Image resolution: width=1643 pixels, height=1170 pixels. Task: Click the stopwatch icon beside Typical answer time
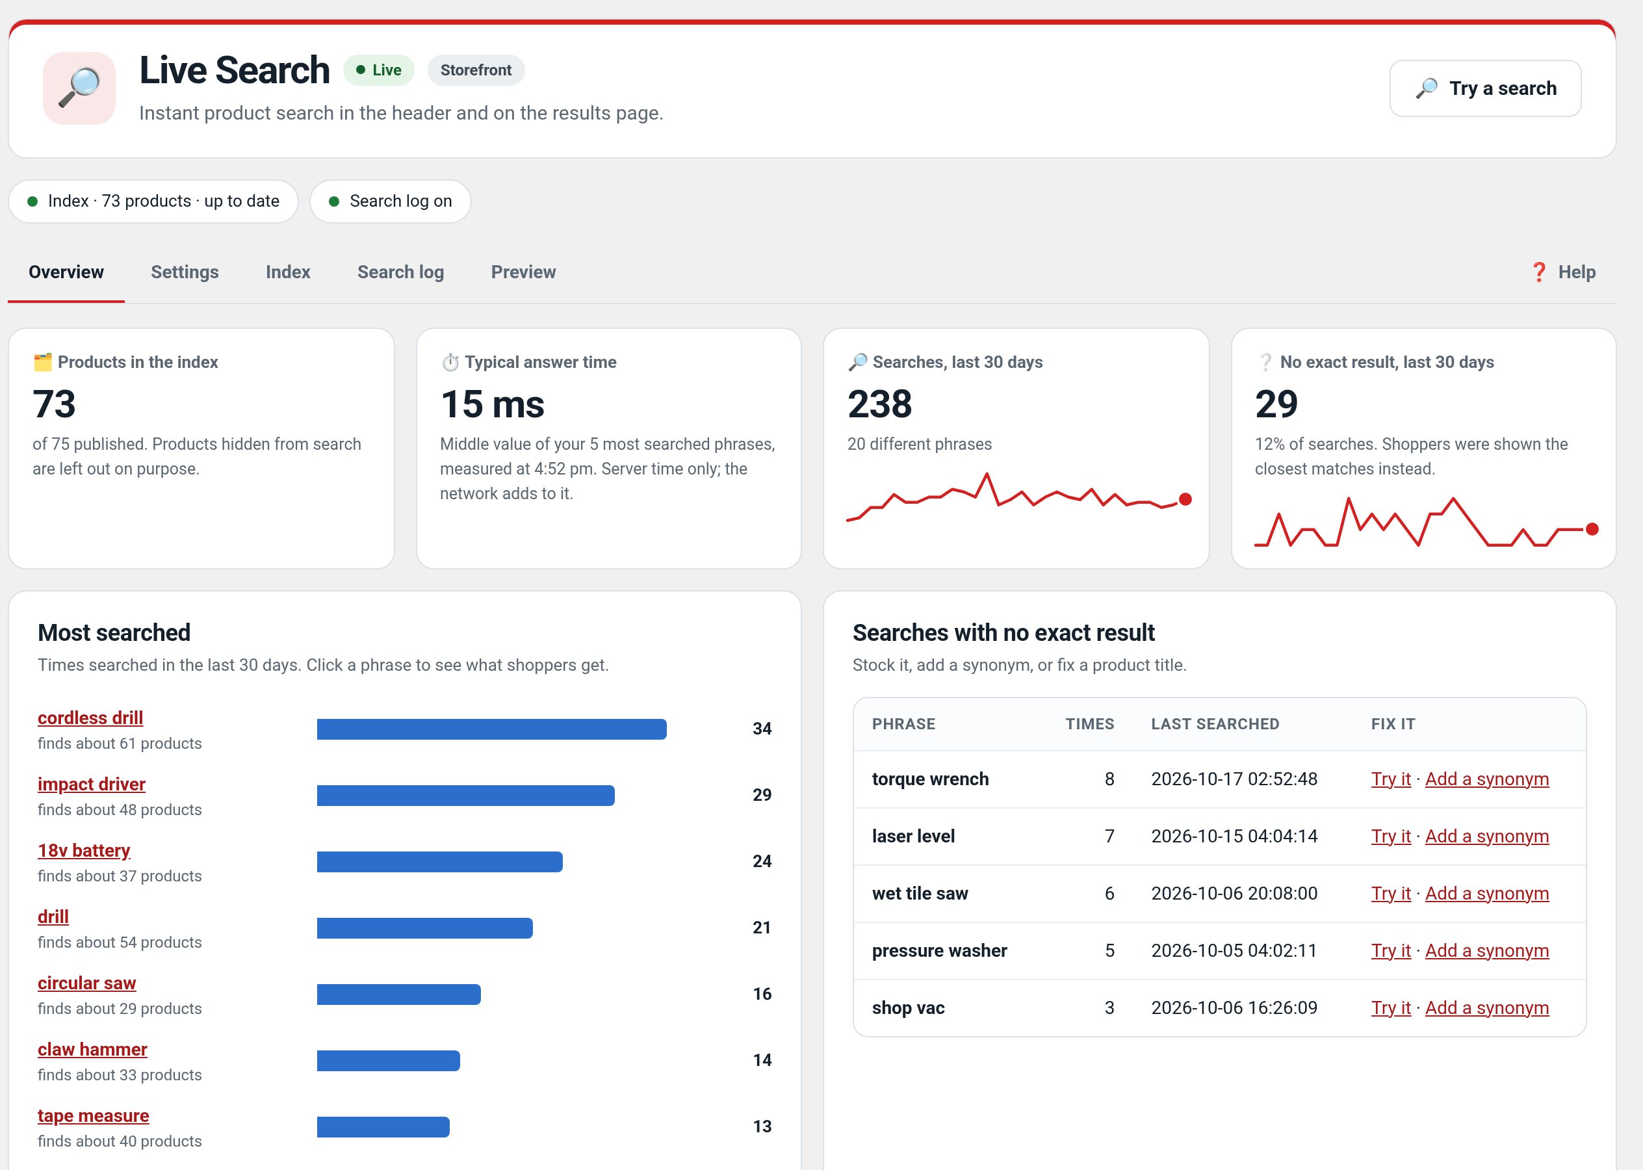point(450,363)
